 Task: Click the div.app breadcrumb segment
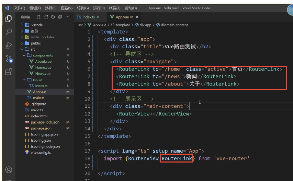[145, 25]
